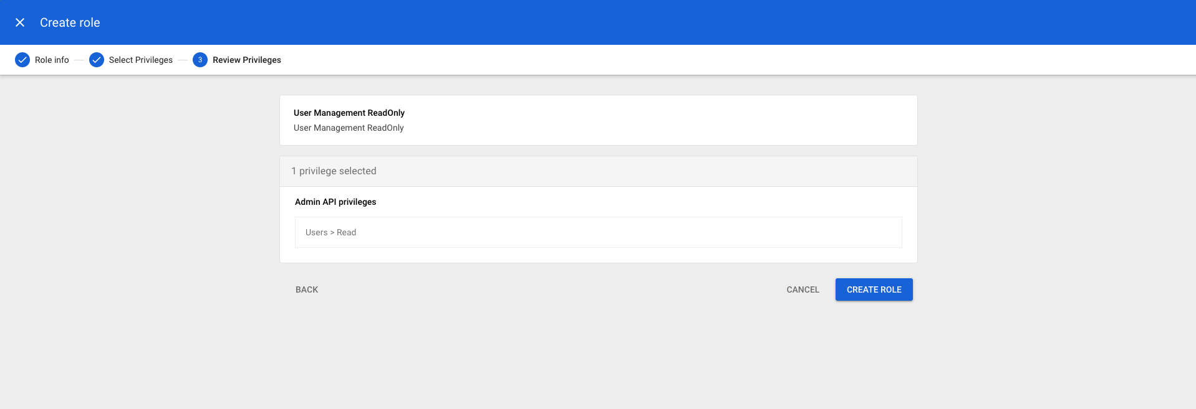The width and height of the screenshot is (1196, 409).
Task: Click the Select Privileges checkmark icon
Action: (x=97, y=60)
